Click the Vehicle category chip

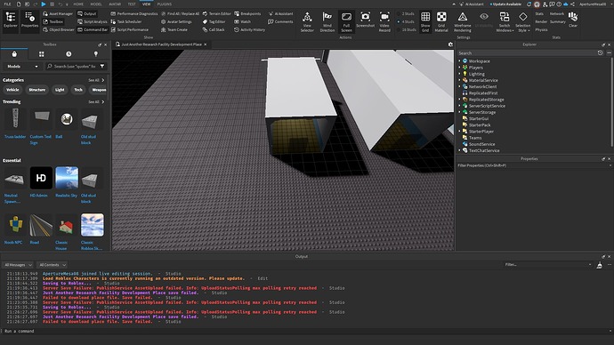coord(12,90)
